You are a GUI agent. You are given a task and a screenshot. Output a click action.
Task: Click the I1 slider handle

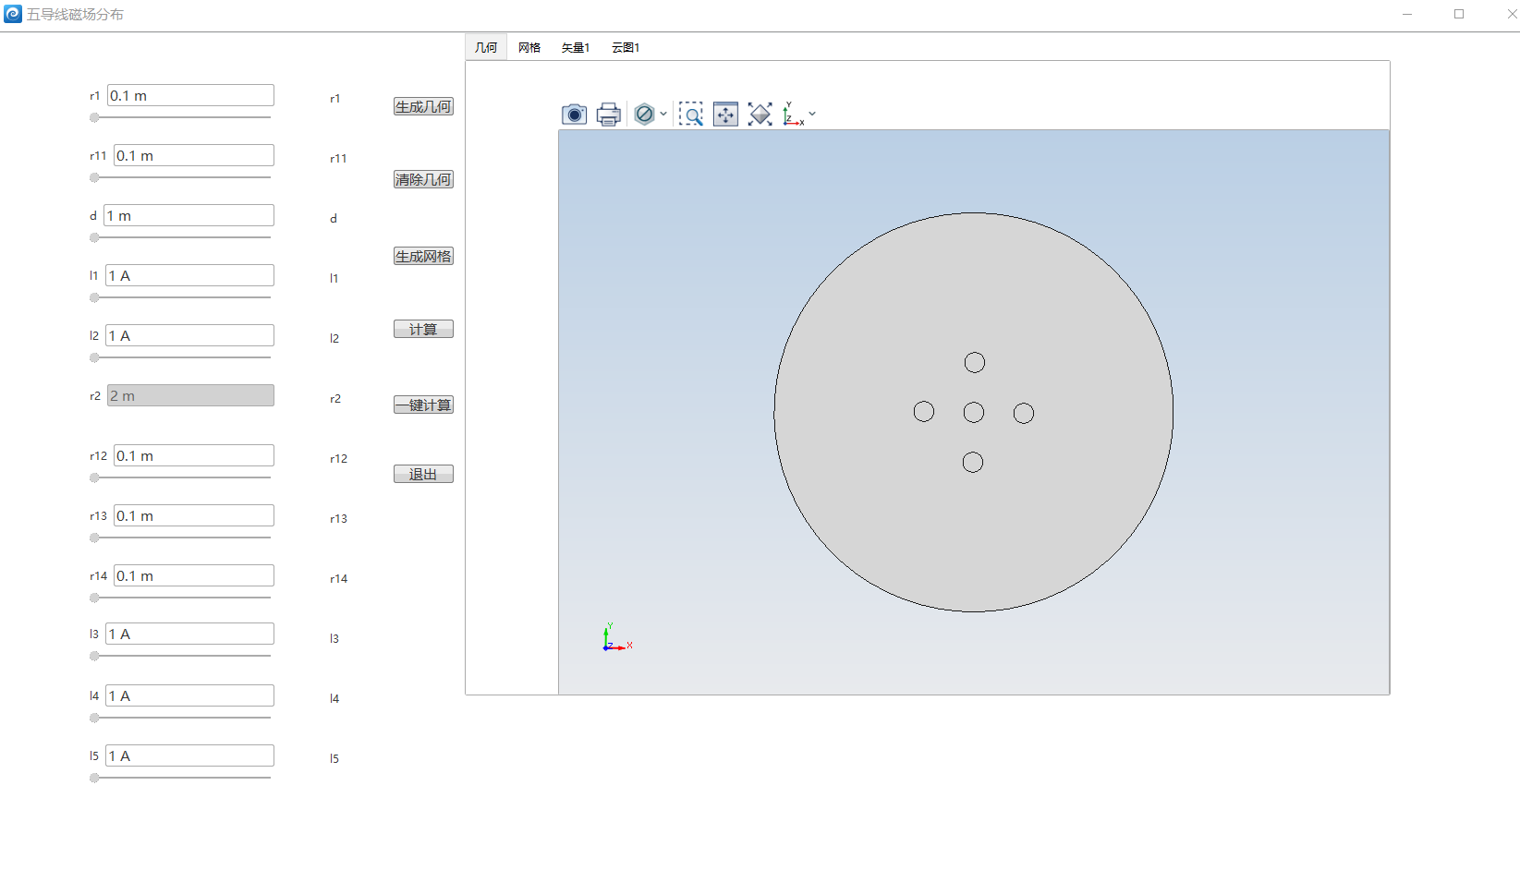click(94, 297)
